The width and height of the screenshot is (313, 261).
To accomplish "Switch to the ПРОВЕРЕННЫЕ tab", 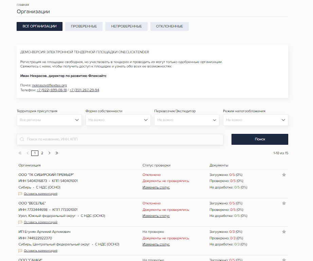I will tap(84, 26).
